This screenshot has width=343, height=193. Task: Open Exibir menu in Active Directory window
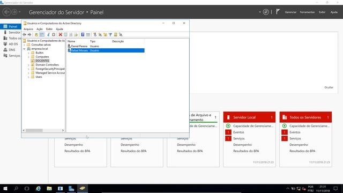(49, 29)
